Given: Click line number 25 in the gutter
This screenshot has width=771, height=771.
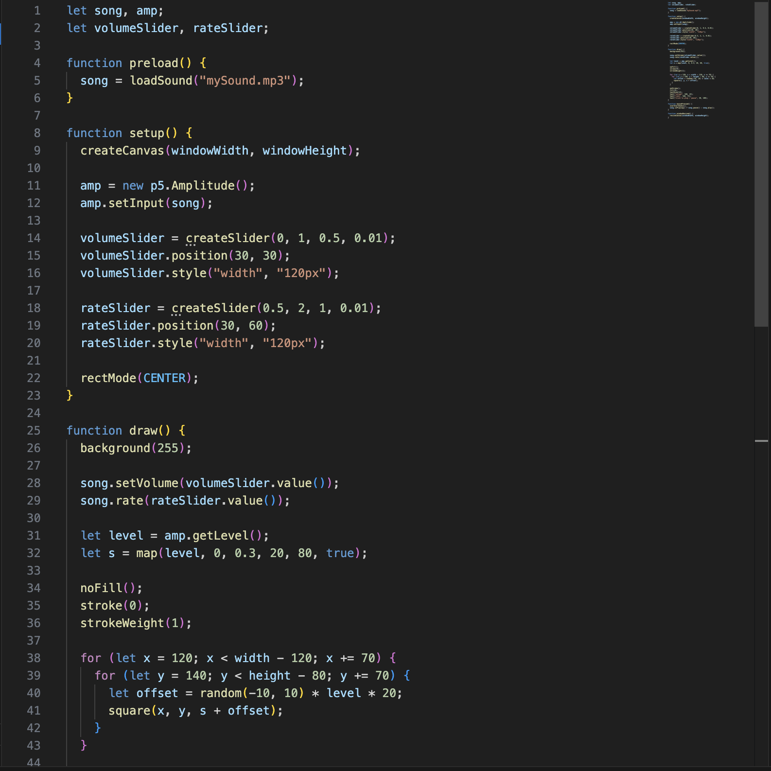Looking at the screenshot, I should 34,431.
